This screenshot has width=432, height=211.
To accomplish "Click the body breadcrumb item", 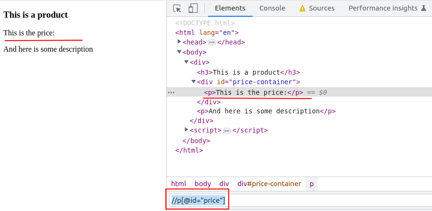I will 202,184.
